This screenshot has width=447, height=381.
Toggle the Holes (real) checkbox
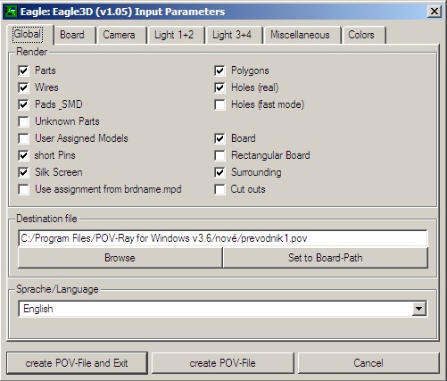click(219, 87)
